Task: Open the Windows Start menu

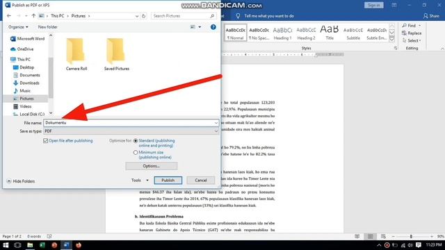Action: point(6,245)
